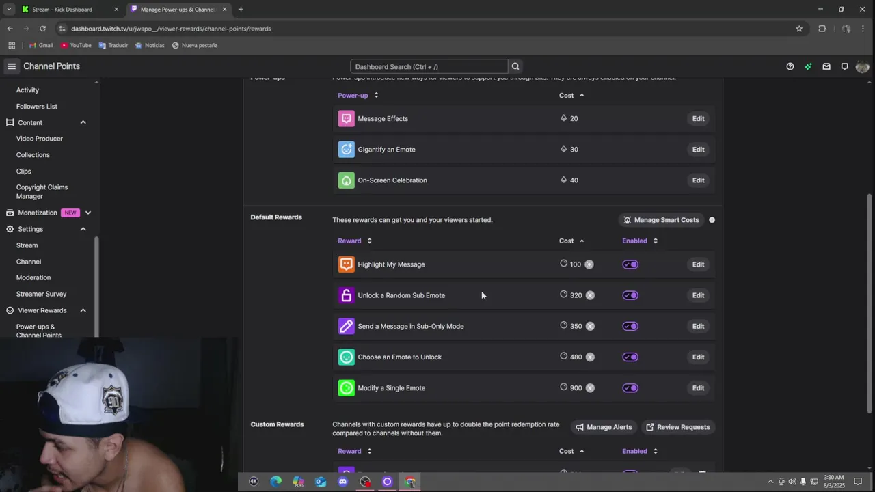Screen dimensions: 875x492
Task: Click the On-Screen Celebration green icon
Action: click(347, 180)
